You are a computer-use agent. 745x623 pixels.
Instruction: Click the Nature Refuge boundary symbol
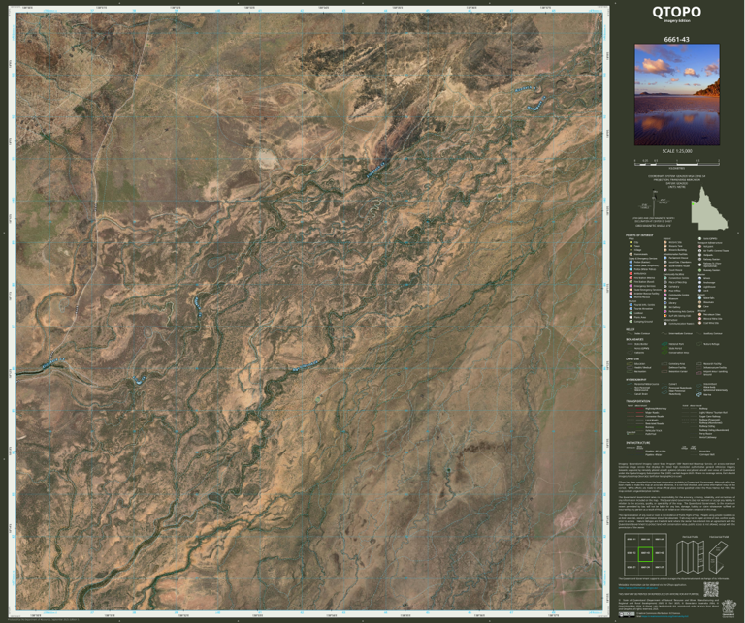tap(698, 344)
